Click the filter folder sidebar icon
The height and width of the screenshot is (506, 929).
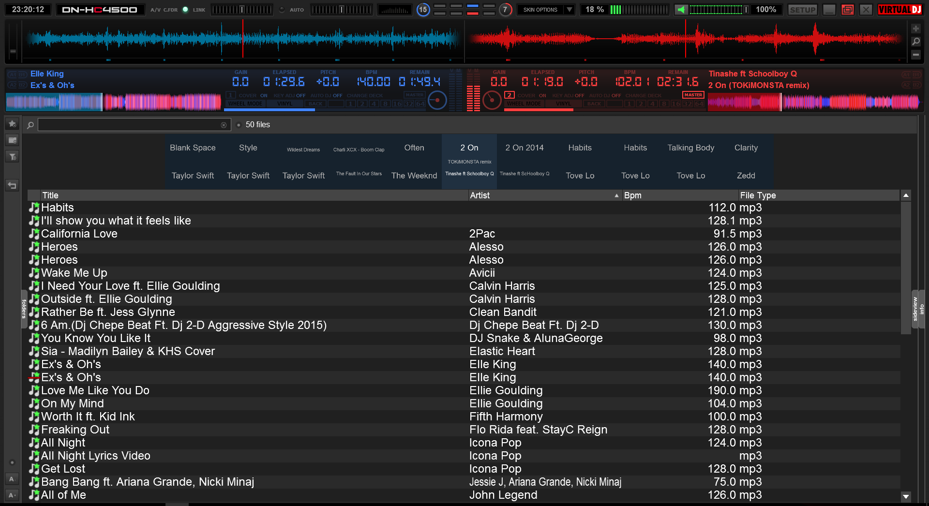coord(12,156)
